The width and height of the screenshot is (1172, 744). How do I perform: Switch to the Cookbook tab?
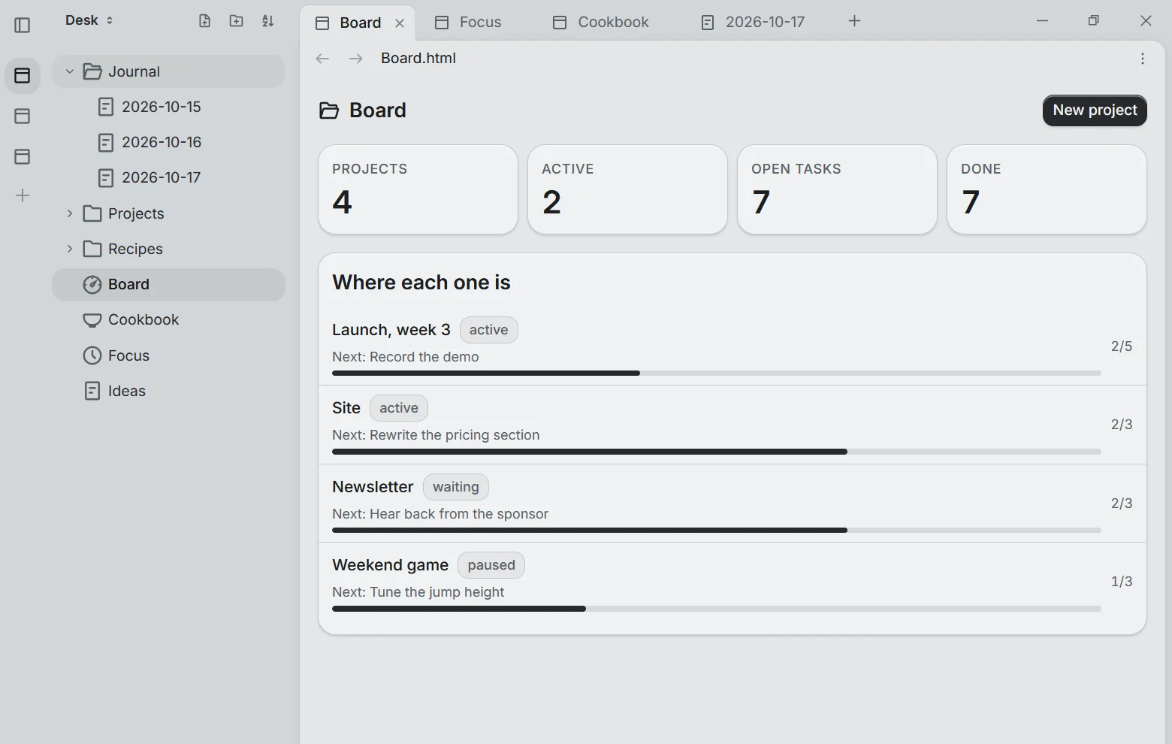tap(601, 23)
